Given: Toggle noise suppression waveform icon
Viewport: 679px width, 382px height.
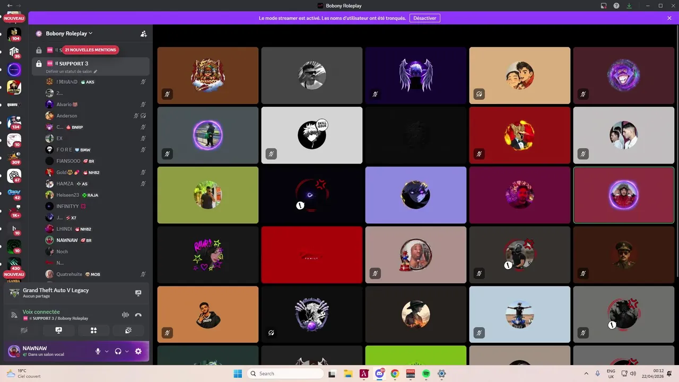Looking at the screenshot, I should [126, 315].
